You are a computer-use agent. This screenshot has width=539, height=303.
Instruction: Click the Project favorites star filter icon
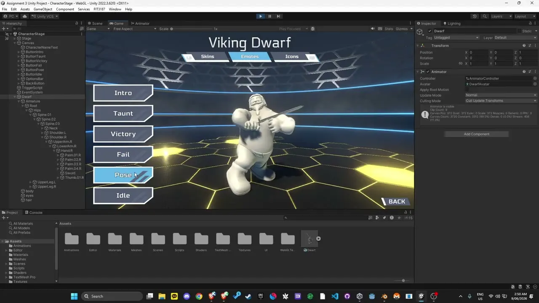(399, 218)
